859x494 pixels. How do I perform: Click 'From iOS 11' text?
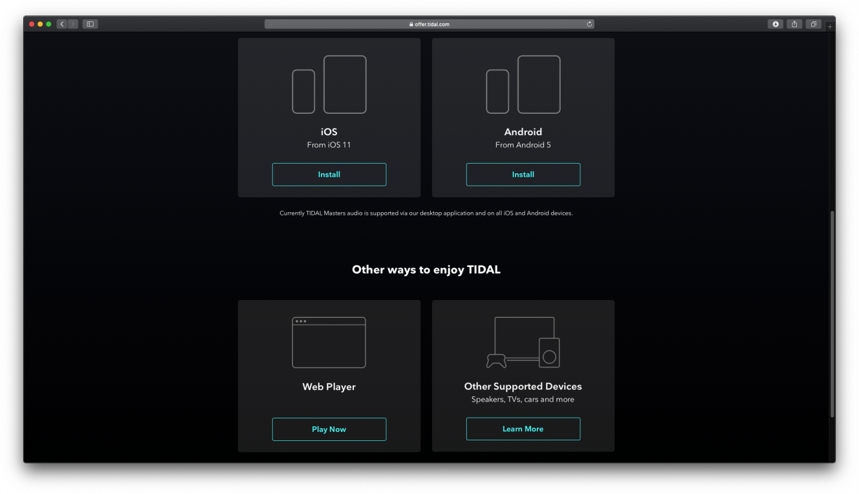point(329,145)
